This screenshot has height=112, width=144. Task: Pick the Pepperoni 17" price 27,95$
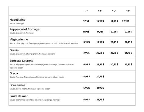pos(128,32)
